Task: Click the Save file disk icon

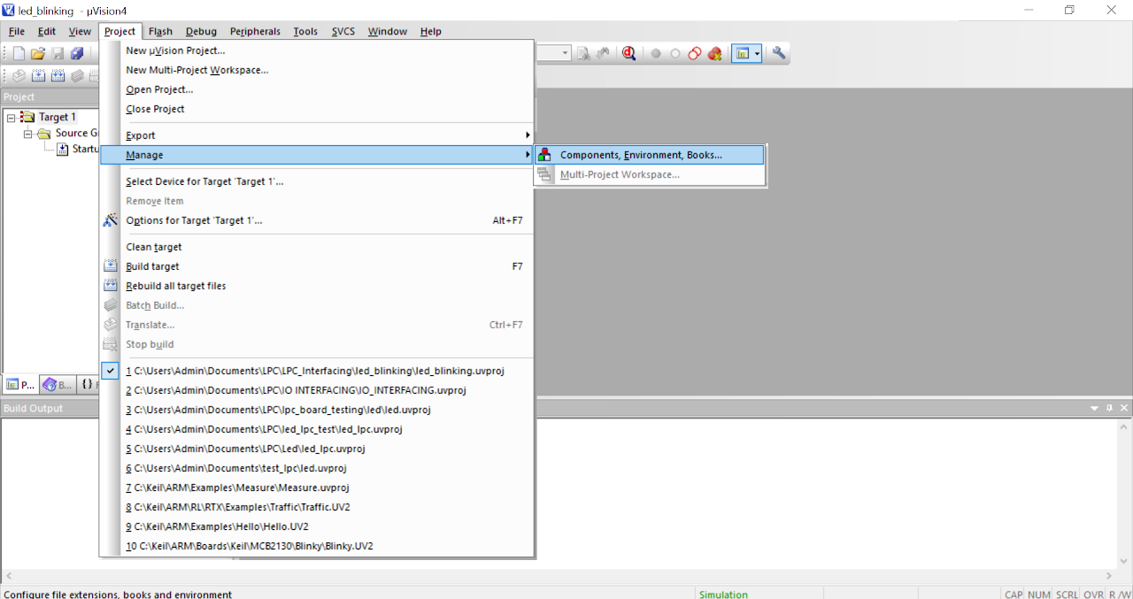Action: pos(58,54)
